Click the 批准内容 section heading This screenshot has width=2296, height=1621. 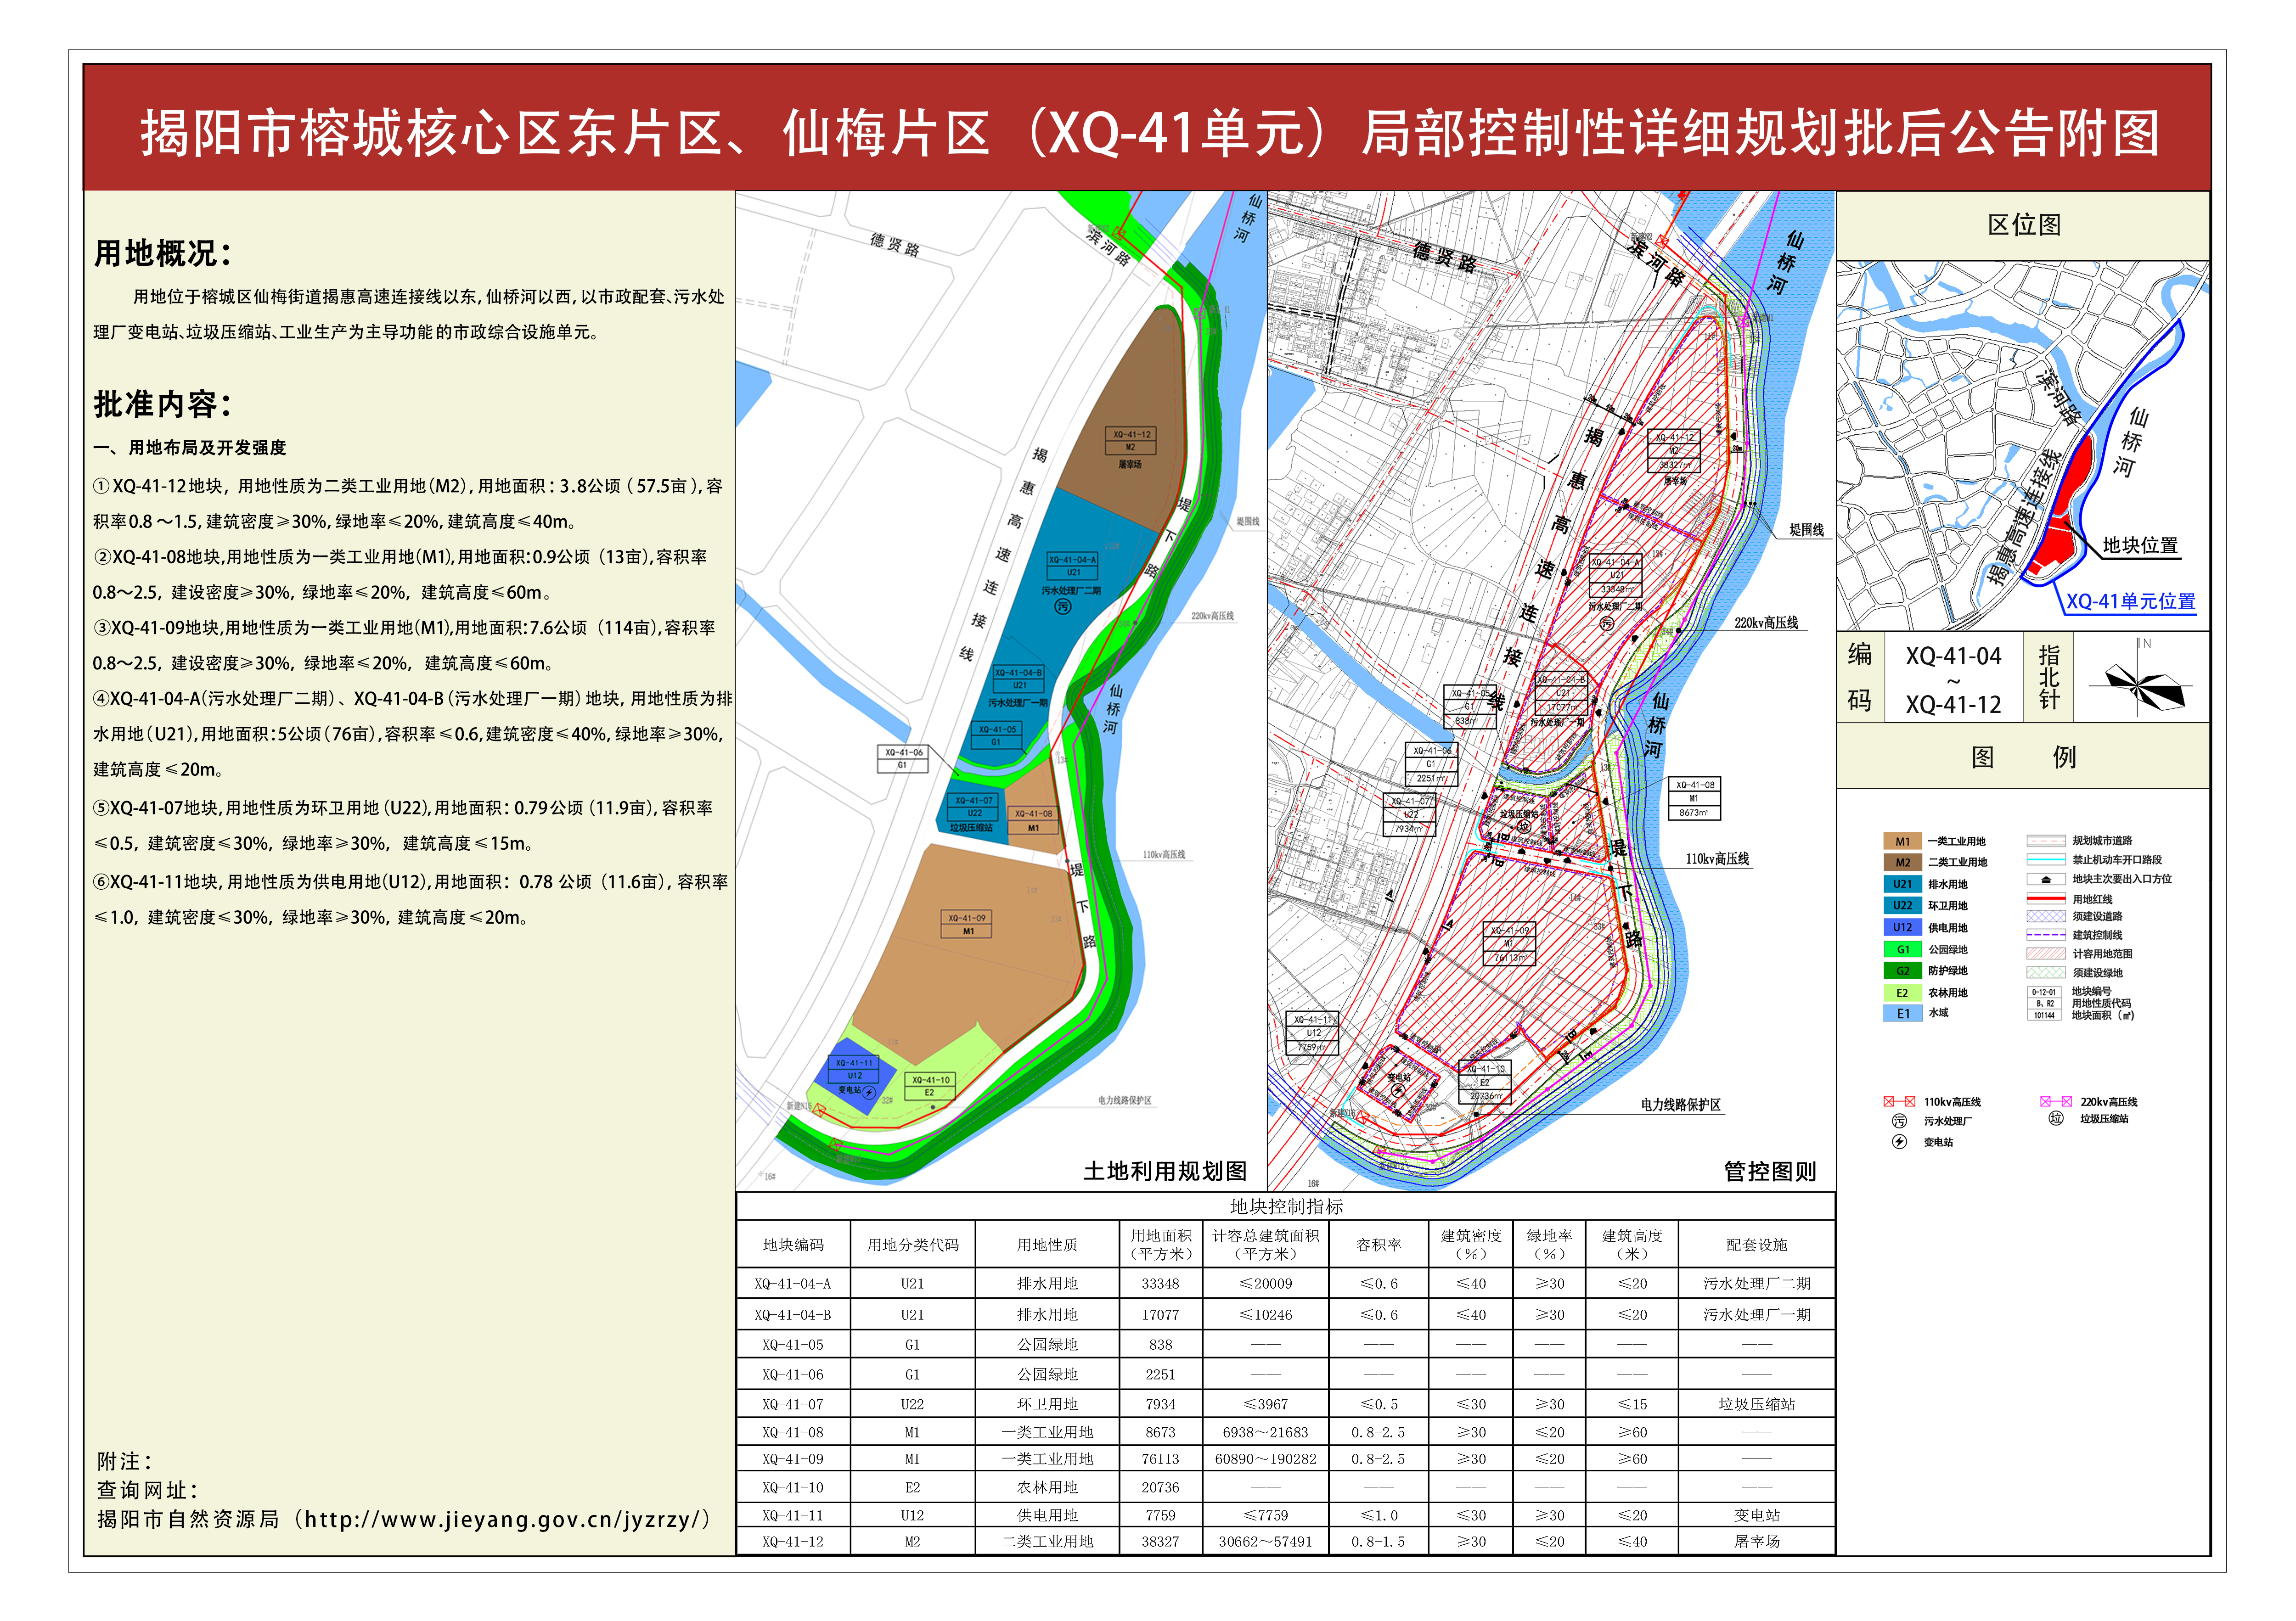pos(163,404)
